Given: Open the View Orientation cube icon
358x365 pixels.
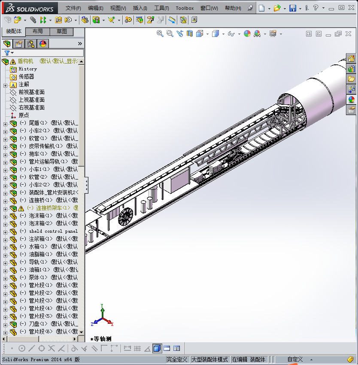Looking at the screenshot, I should [x=200, y=33].
